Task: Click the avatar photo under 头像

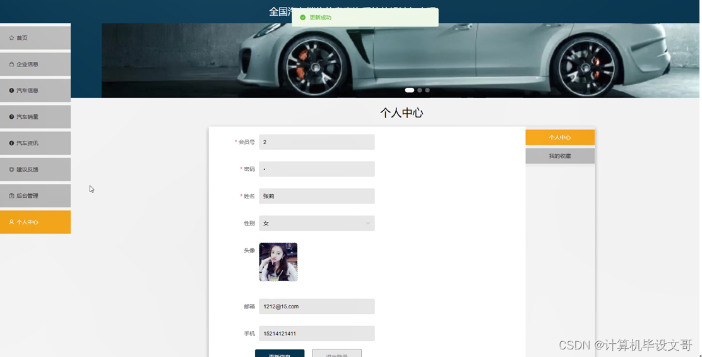Action: tap(278, 262)
